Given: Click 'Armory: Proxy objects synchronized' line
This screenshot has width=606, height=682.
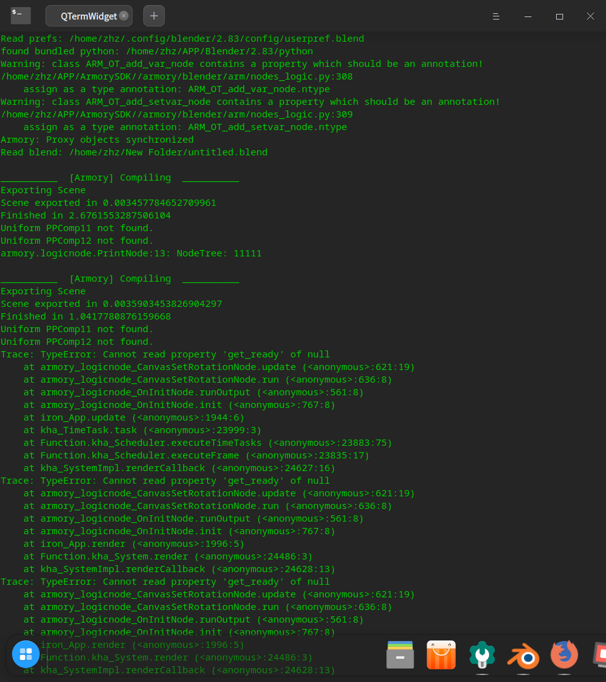Looking at the screenshot, I should pyautogui.click(x=97, y=139).
